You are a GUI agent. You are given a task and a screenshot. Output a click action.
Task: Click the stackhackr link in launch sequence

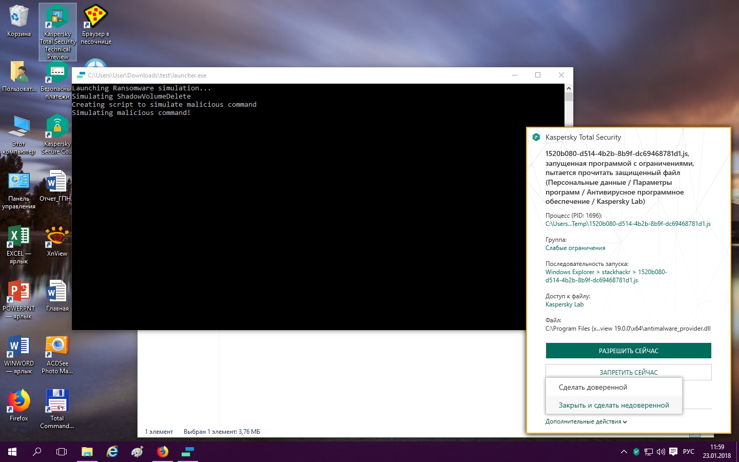616,272
